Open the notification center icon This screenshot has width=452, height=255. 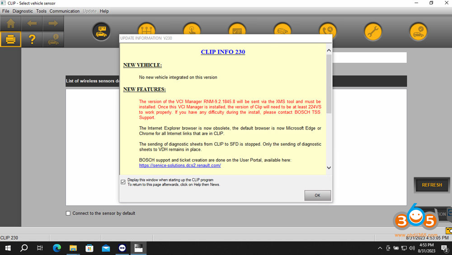[x=444, y=248]
